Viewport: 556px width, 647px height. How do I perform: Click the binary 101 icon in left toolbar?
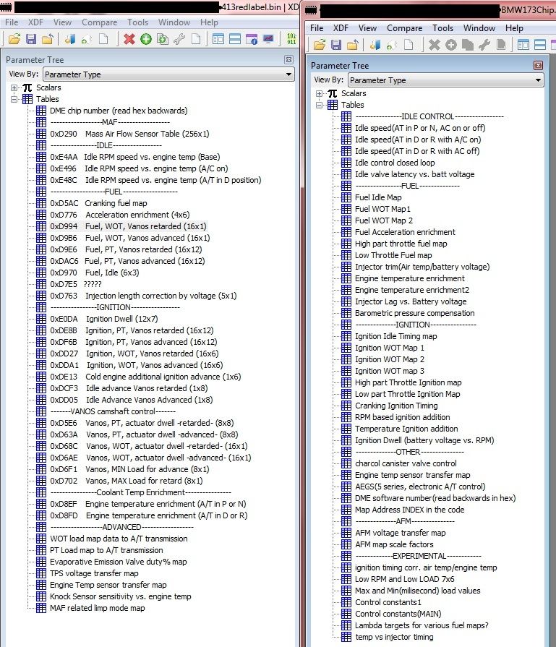click(x=291, y=39)
